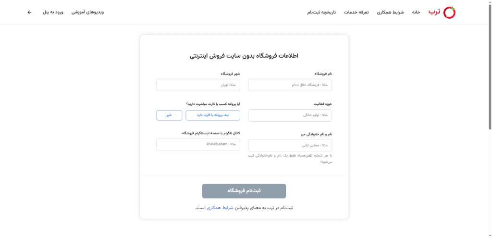Click into the 'شهر فروشگاه' input field
492x238 pixels.
(x=198, y=85)
